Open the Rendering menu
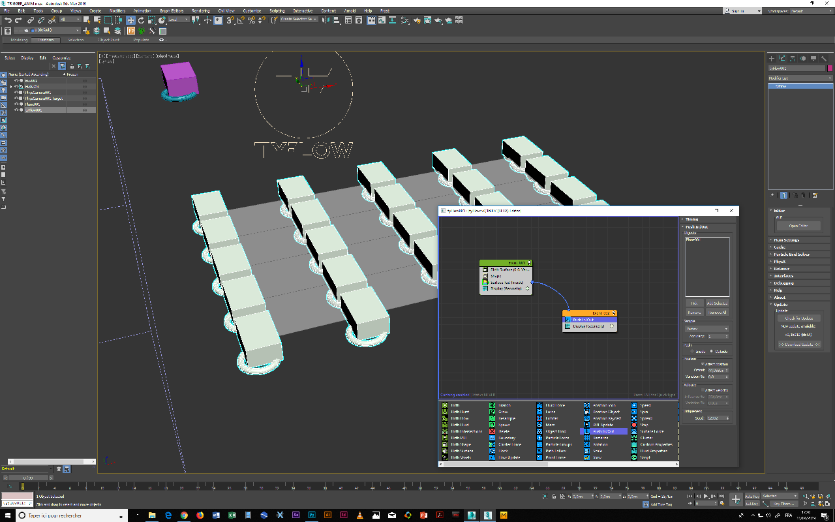Image resolution: width=835 pixels, height=522 pixels. tap(201, 11)
